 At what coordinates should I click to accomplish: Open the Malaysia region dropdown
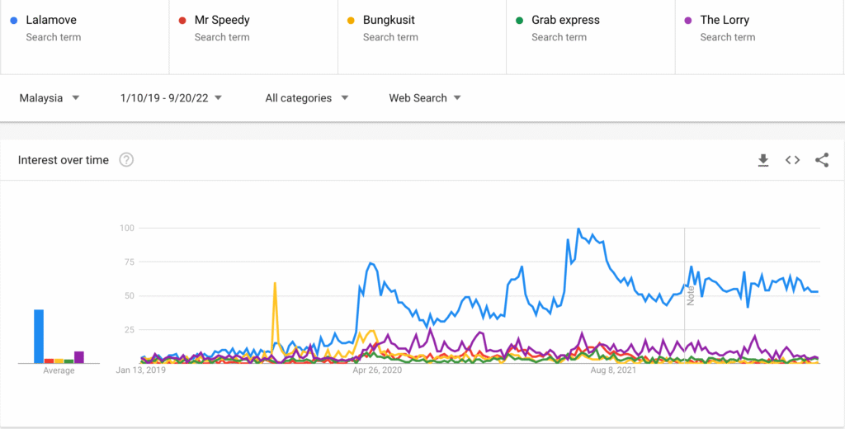(x=50, y=98)
